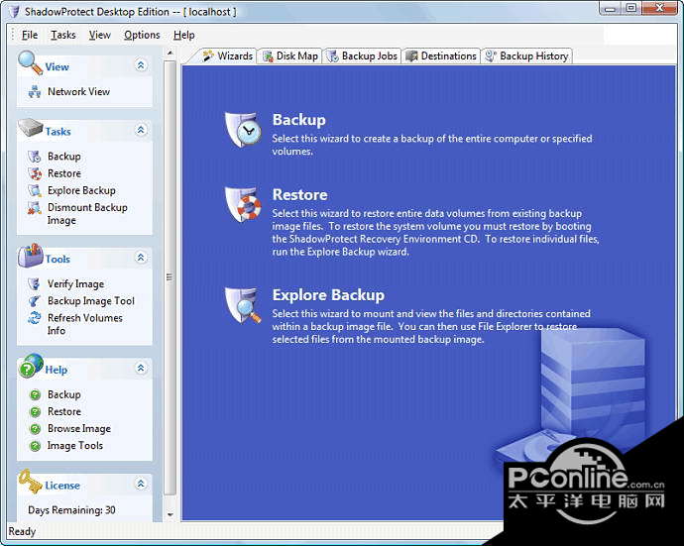Screen dimensions: 684x546
Task: Click Restore help icon under Help panel
Action: 35,412
